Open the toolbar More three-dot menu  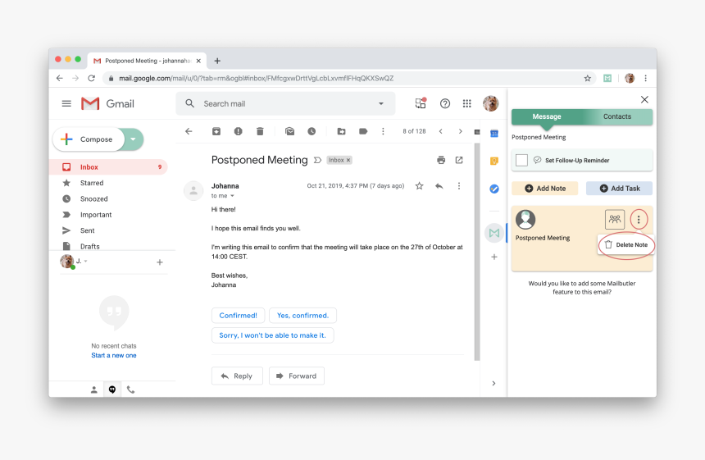383,131
